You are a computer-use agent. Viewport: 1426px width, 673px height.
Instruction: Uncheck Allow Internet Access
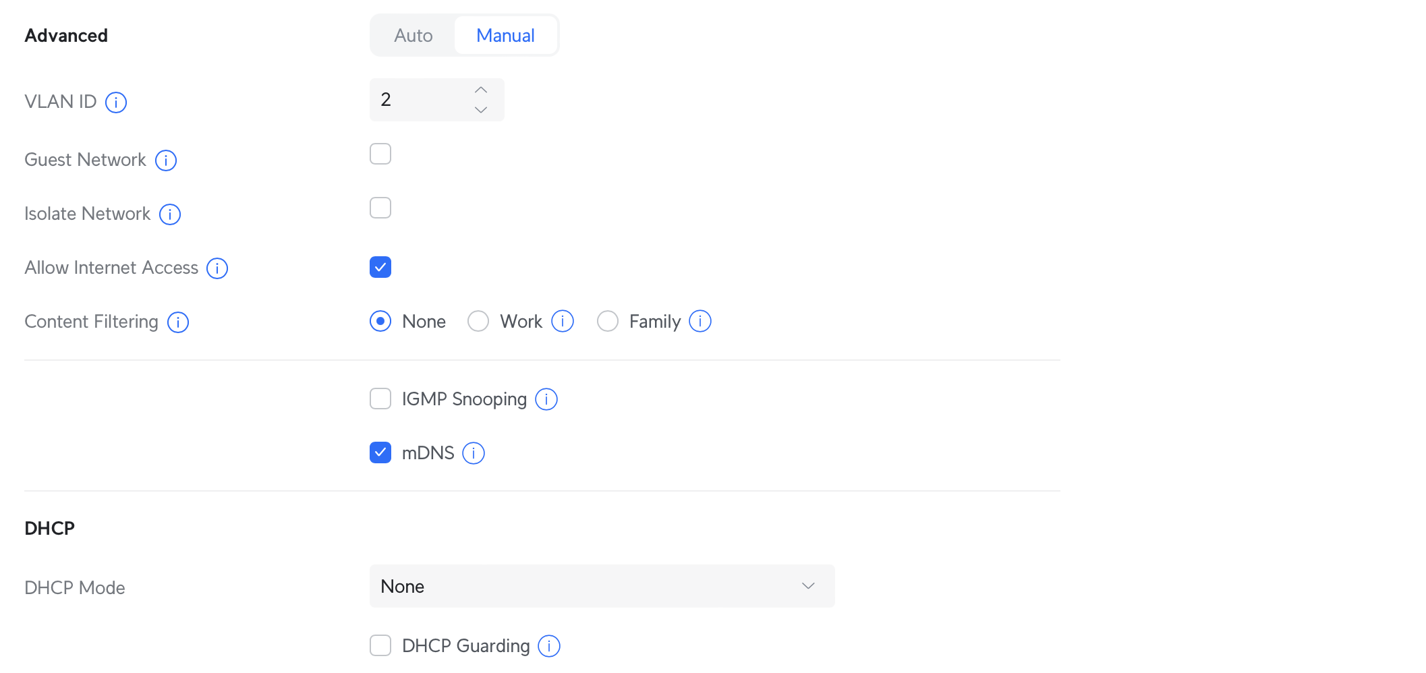(380, 267)
